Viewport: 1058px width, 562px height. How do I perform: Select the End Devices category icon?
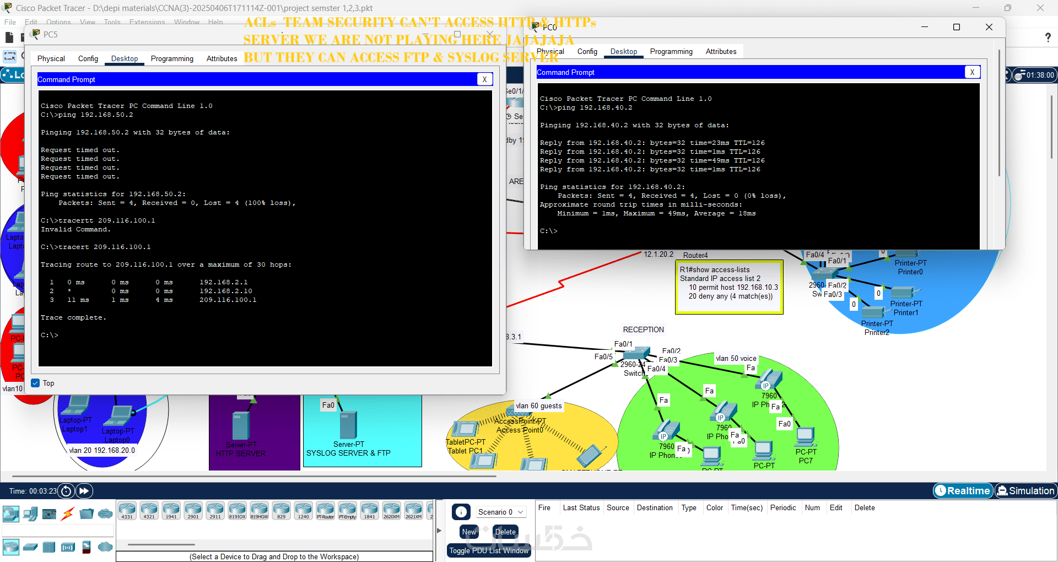point(30,514)
